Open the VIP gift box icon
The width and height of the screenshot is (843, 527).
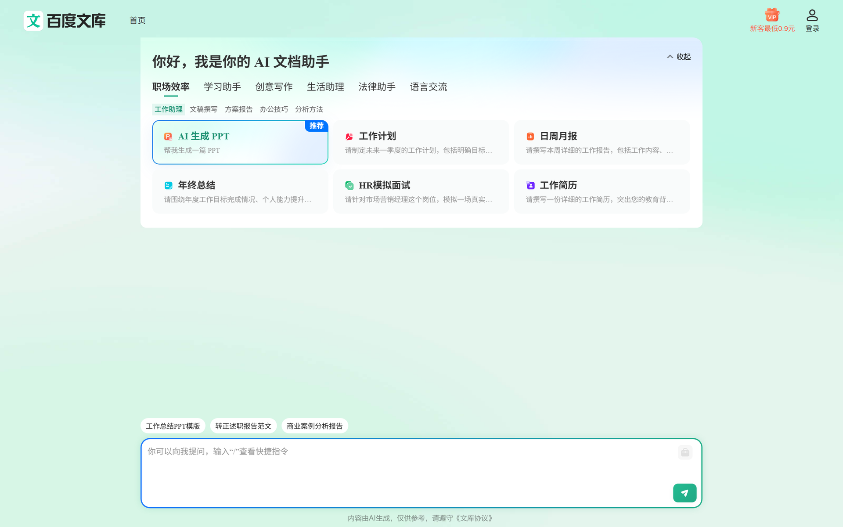click(x=772, y=15)
